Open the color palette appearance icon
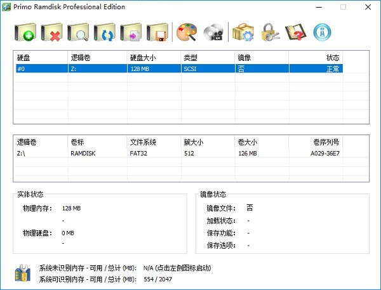 click(x=187, y=32)
